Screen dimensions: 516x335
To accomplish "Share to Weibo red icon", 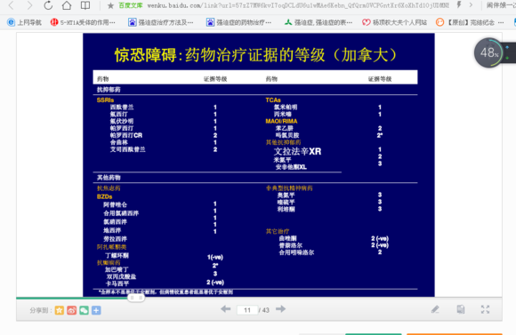I will click(72, 310).
